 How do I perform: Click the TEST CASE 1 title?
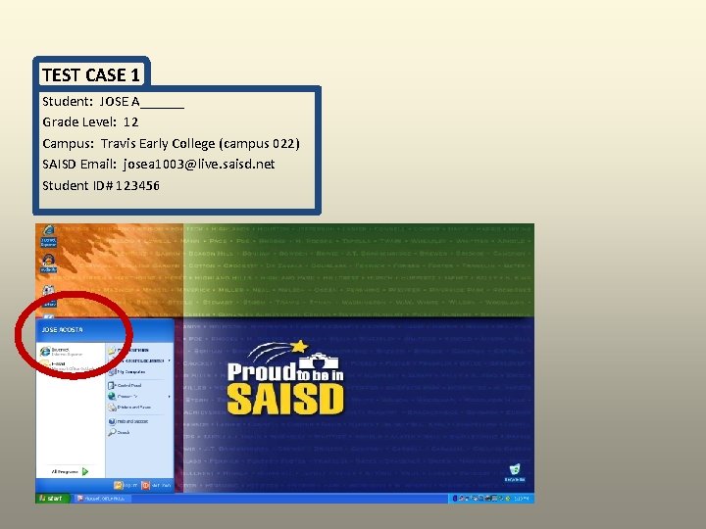(91, 75)
